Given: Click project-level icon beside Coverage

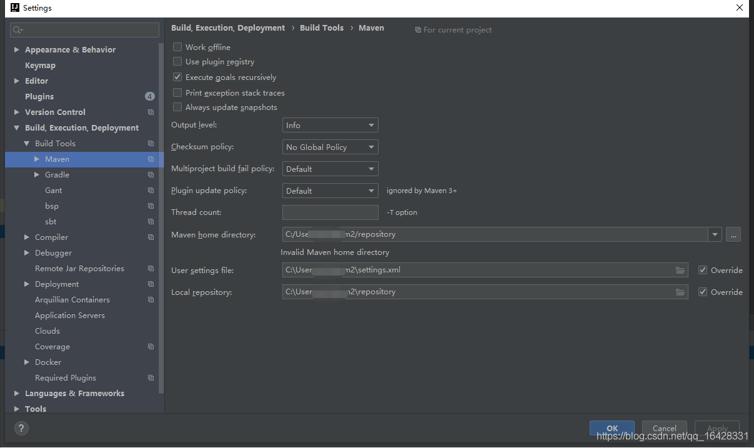Looking at the screenshot, I should pyautogui.click(x=151, y=347).
